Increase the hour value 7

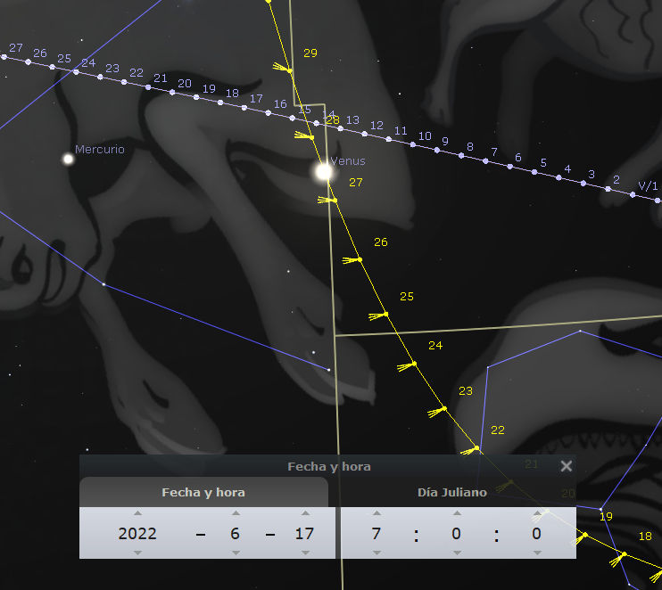377,513
